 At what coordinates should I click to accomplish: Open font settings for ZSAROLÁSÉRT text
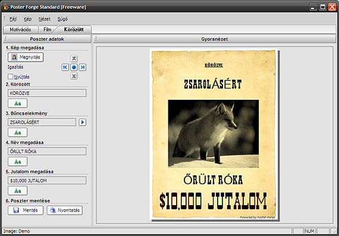click(17, 133)
